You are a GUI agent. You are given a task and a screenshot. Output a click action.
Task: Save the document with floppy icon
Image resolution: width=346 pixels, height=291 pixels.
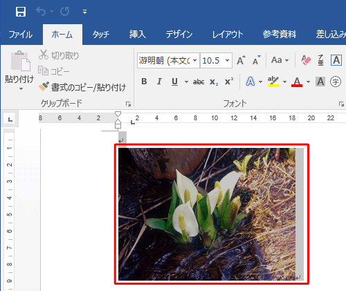[x=21, y=12]
